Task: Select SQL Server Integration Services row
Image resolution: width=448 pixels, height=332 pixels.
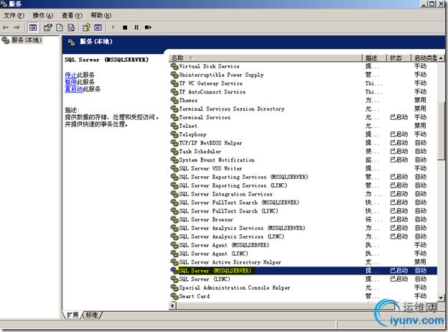Action: (304, 194)
